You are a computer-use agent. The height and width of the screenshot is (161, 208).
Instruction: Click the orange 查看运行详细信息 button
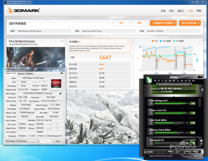[x=163, y=23]
